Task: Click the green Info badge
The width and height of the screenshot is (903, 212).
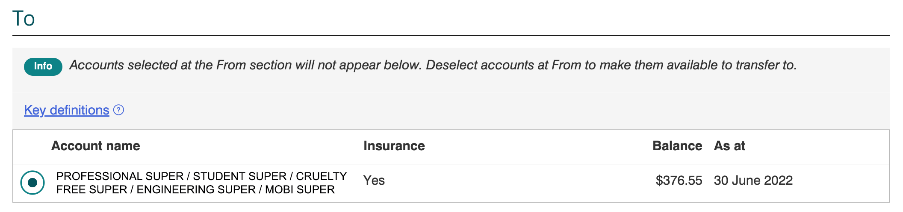Action: pyautogui.click(x=43, y=66)
